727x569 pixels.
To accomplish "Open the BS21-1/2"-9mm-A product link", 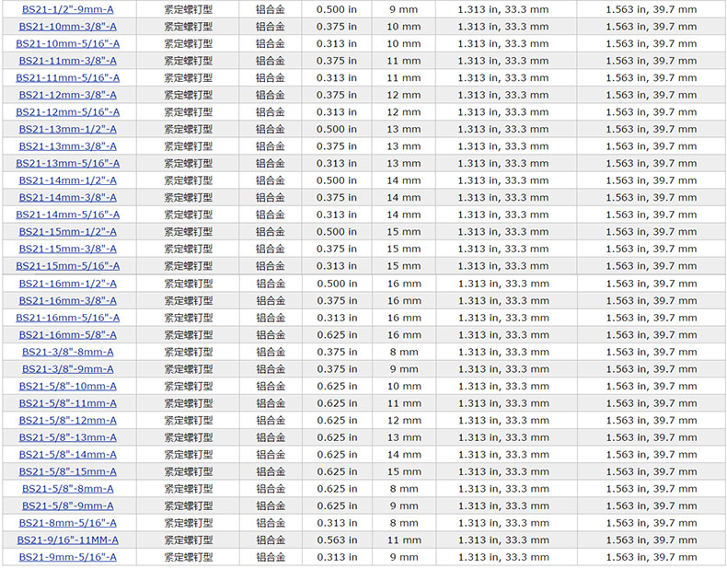I will (x=68, y=9).
